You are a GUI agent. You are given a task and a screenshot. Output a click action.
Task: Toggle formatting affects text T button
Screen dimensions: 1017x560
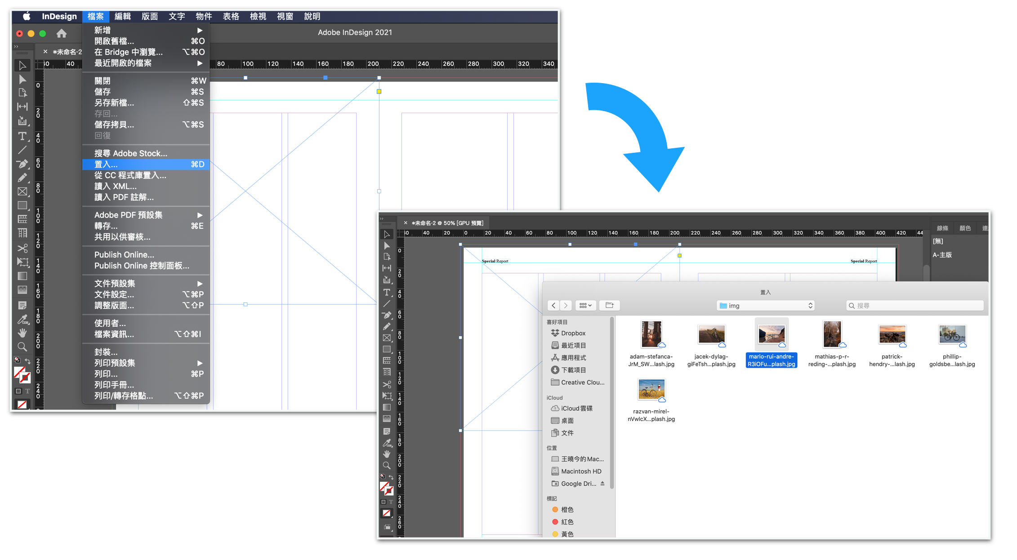coord(27,391)
